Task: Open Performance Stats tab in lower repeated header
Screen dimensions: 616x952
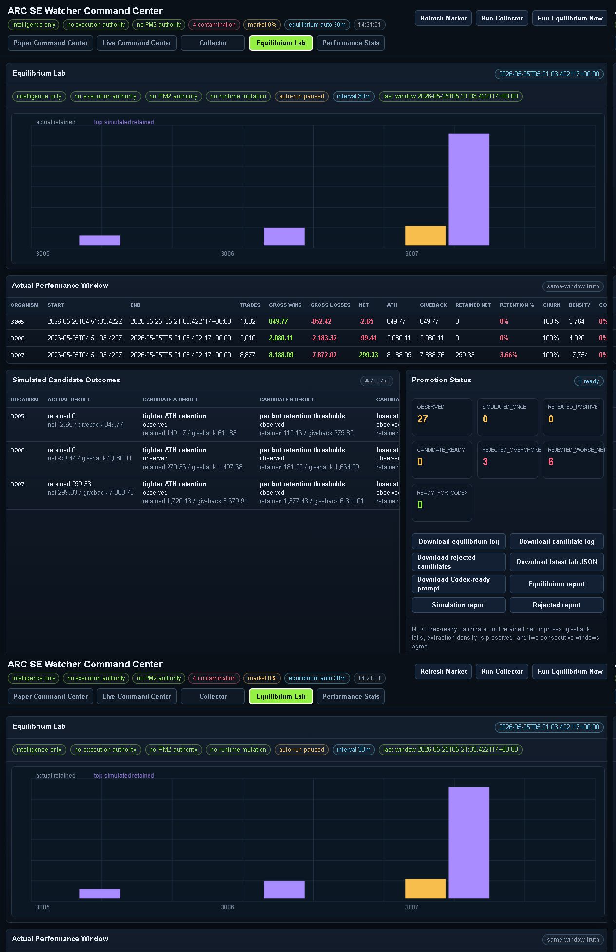Action: [351, 696]
